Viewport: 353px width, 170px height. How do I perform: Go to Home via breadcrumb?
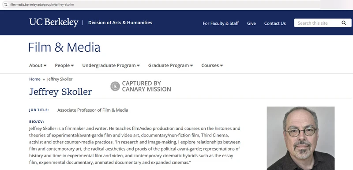[35, 79]
